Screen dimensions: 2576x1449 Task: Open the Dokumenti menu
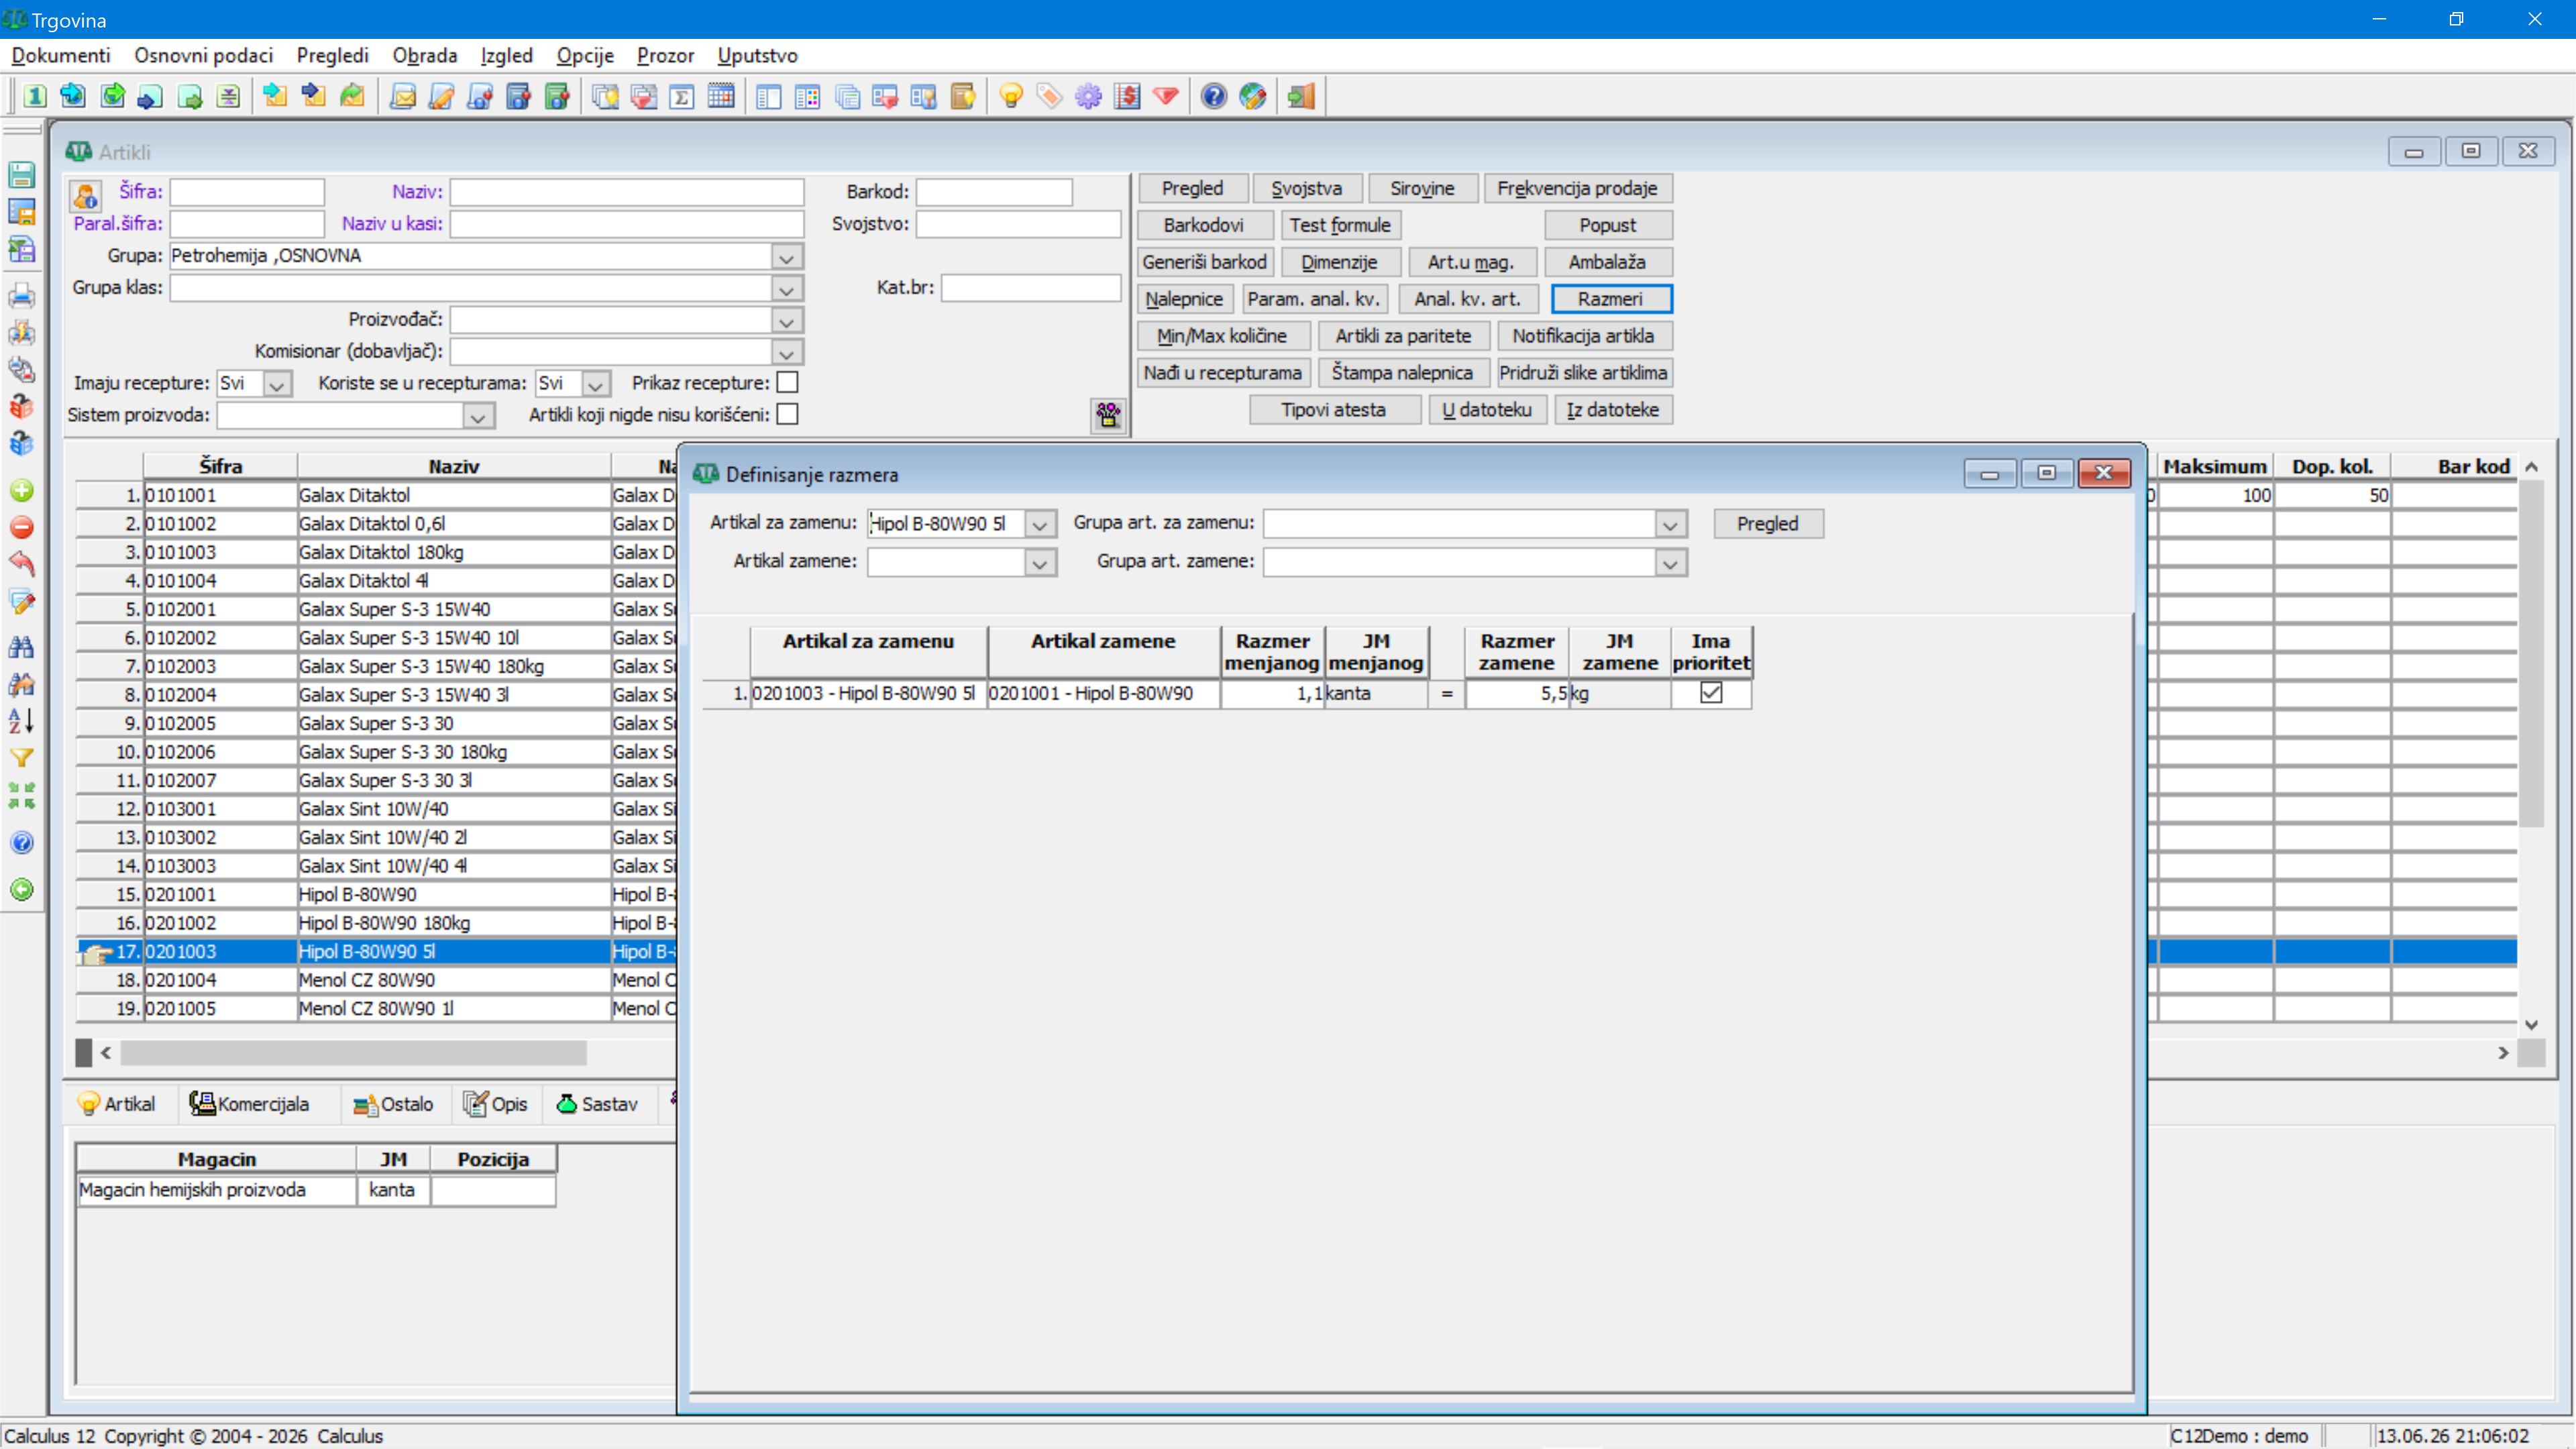point(61,55)
